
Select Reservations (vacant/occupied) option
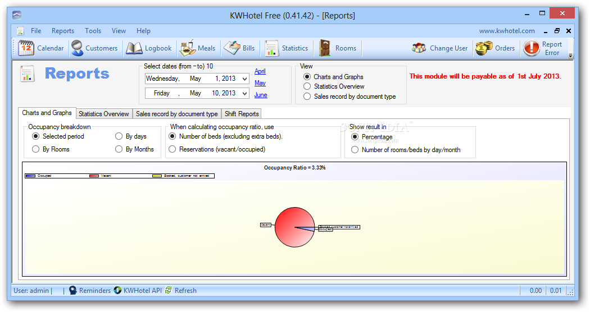pos(173,149)
